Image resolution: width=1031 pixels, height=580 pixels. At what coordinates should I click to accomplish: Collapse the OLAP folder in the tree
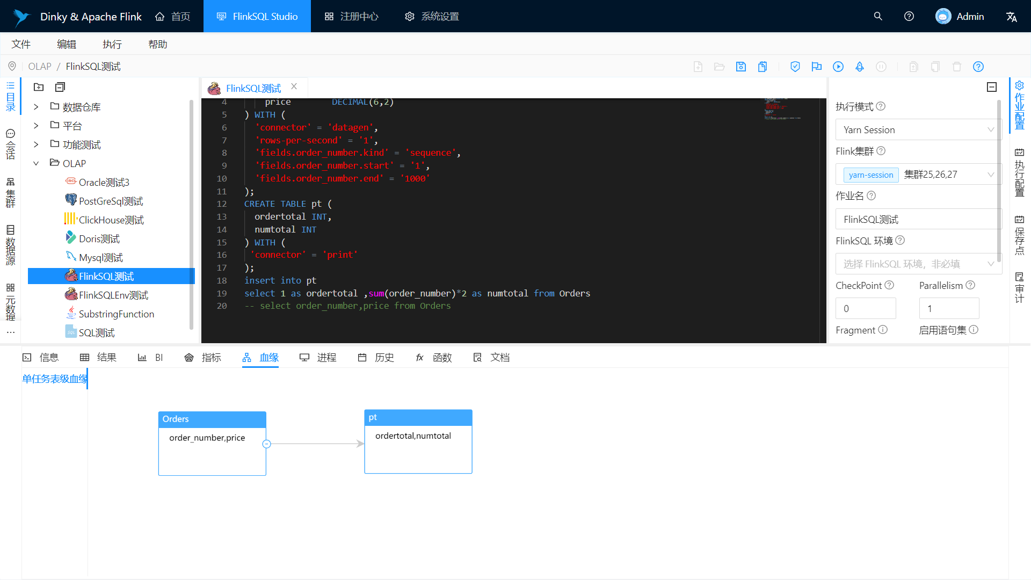point(36,163)
